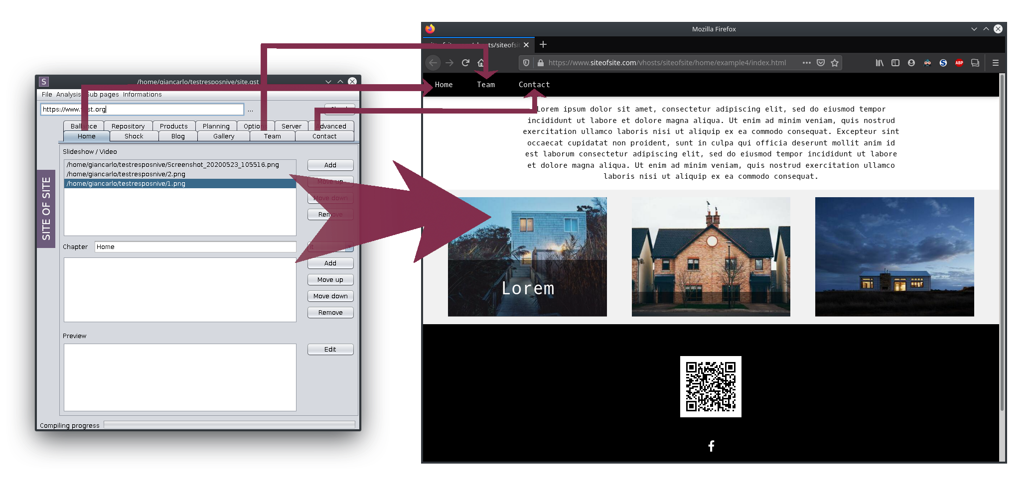
Task: Open the Firefox hamburger menu
Action: coord(996,63)
